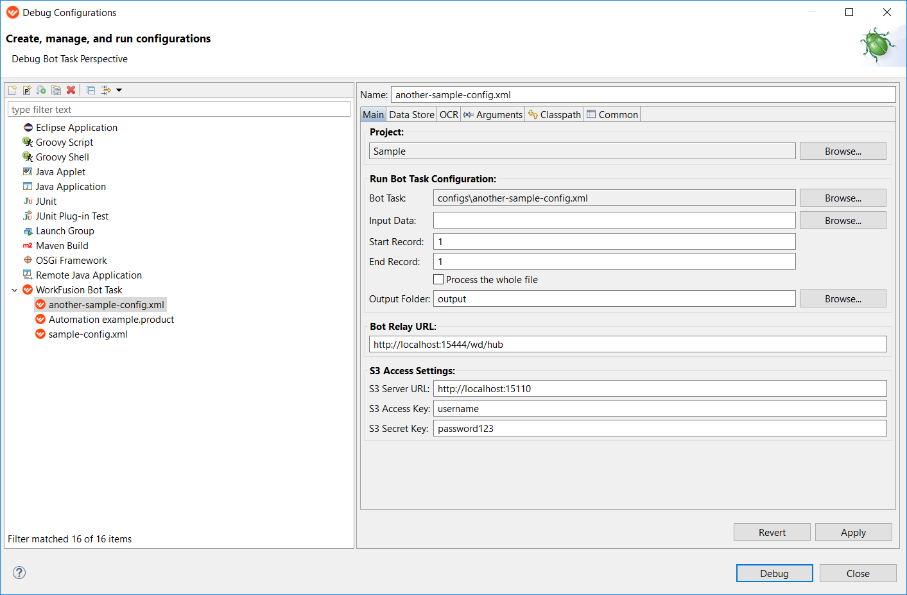Image resolution: width=907 pixels, height=595 pixels.
Task: Click the New configuration prototype icon
Action: click(x=27, y=91)
